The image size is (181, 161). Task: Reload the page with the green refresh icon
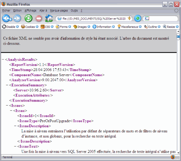29,18
